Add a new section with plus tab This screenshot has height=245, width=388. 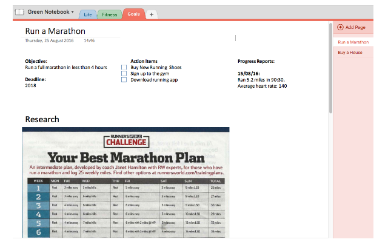coord(152,15)
